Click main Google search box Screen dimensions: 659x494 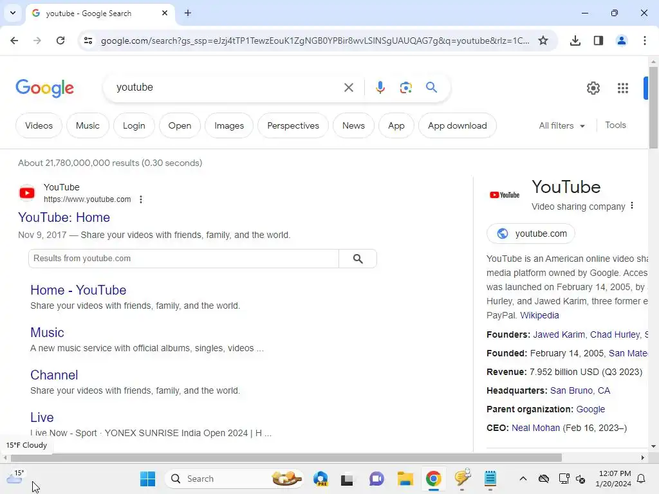pyautogui.click(x=227, y=87)
